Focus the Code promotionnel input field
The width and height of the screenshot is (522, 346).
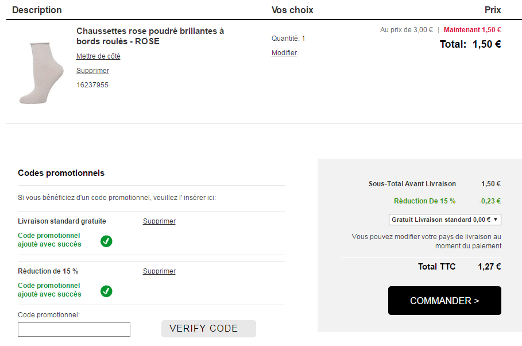click(x=74, y=329)
